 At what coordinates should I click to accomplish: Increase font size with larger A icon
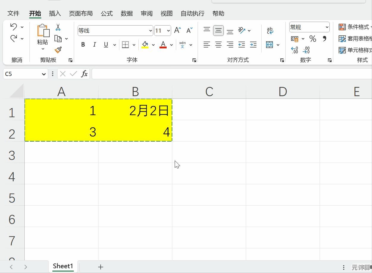click(x=177, y=30)
